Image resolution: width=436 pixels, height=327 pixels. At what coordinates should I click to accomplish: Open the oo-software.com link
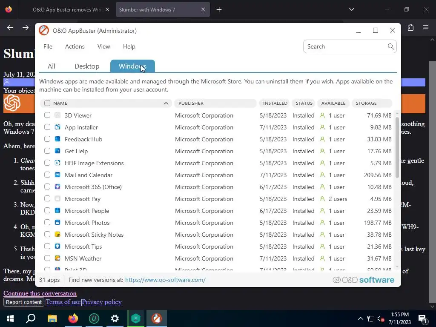(165, 280)
